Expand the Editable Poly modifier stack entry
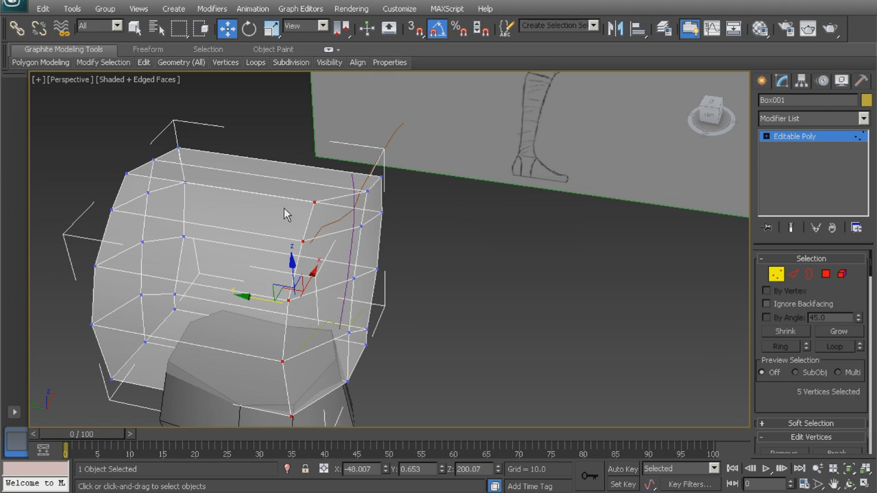Screen dimensions: 877x493 (766, 136)
